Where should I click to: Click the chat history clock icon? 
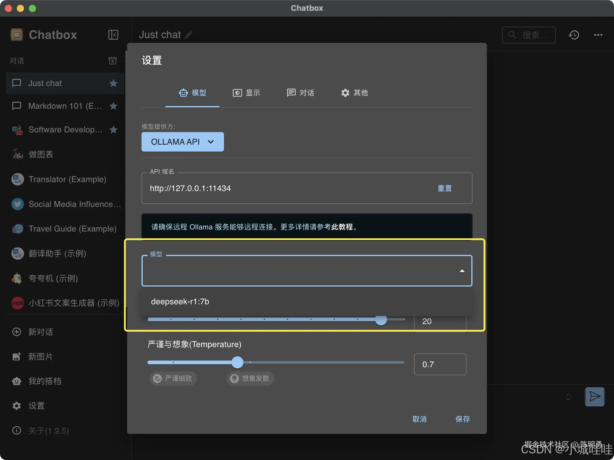(574, 35)
